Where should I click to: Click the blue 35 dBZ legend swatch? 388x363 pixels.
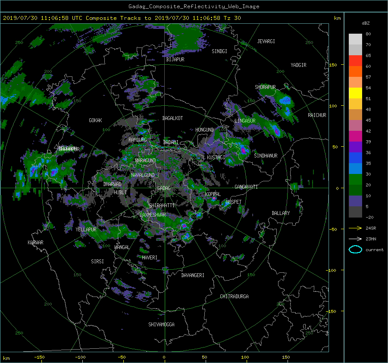[x=355, y=158]
